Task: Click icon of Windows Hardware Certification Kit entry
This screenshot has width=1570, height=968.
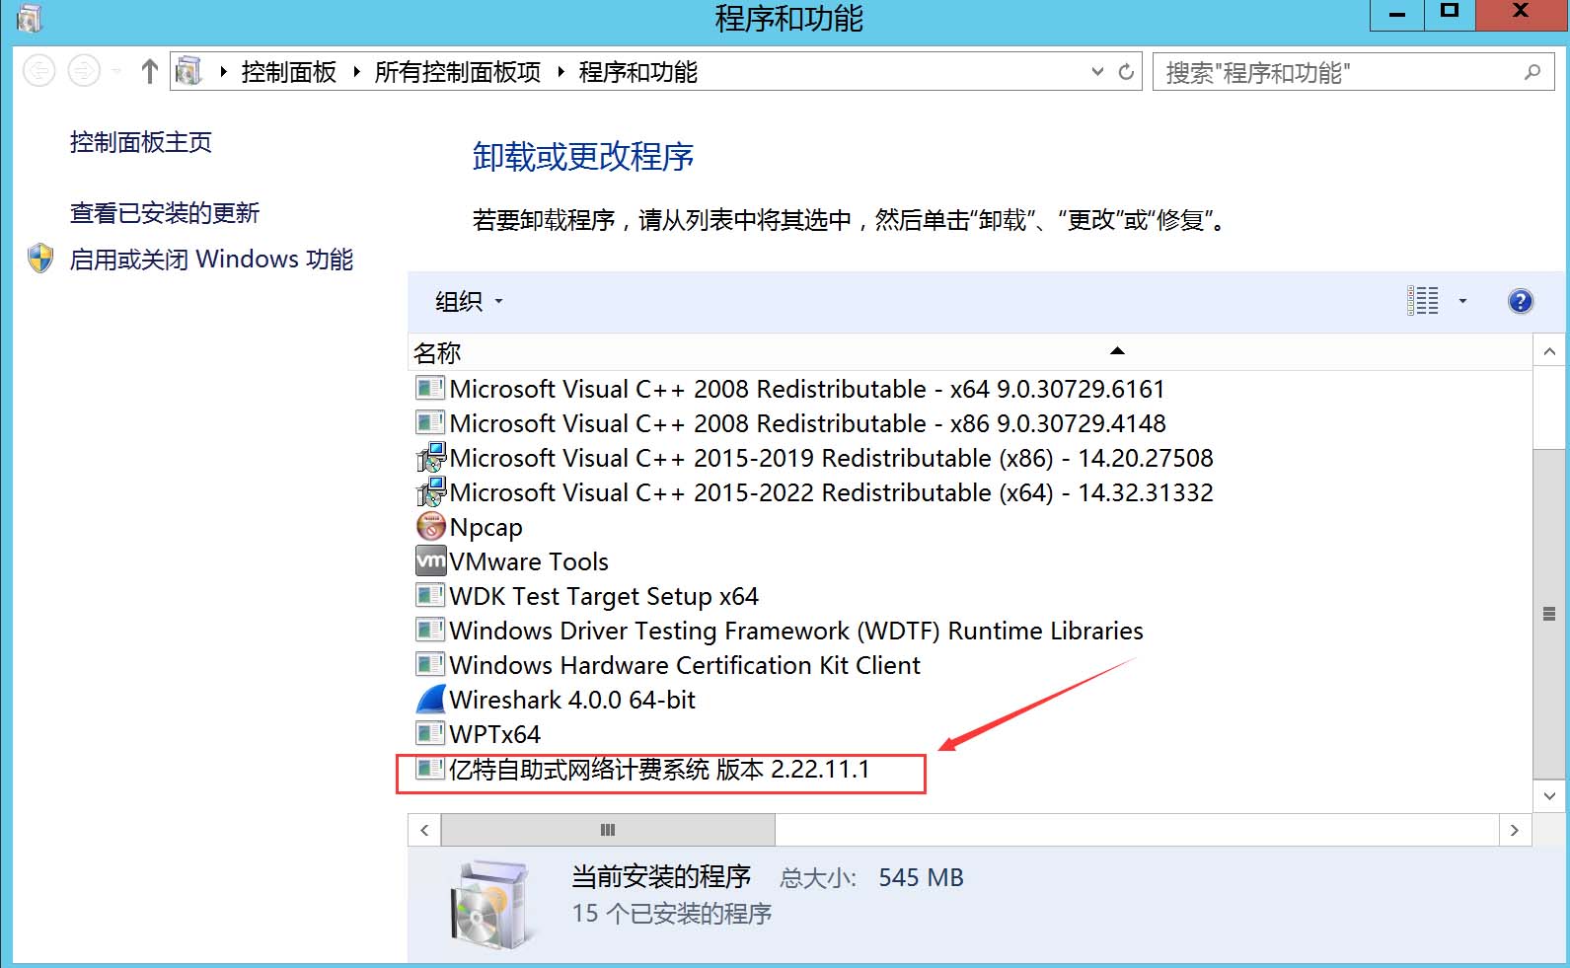Action: [x=430, y=664]
